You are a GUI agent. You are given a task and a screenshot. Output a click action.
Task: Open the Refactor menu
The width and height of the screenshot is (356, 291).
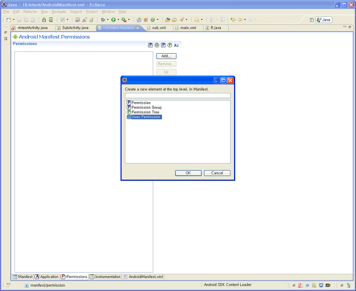[30, 12]
